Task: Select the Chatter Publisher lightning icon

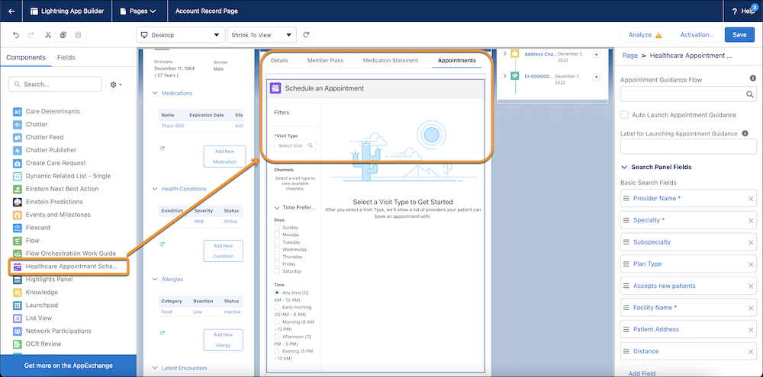Action: pos(18,150)
